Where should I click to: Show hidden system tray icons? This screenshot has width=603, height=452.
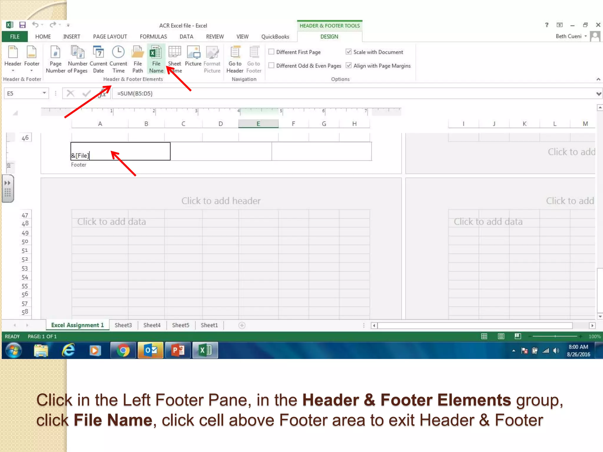(513, 350)
